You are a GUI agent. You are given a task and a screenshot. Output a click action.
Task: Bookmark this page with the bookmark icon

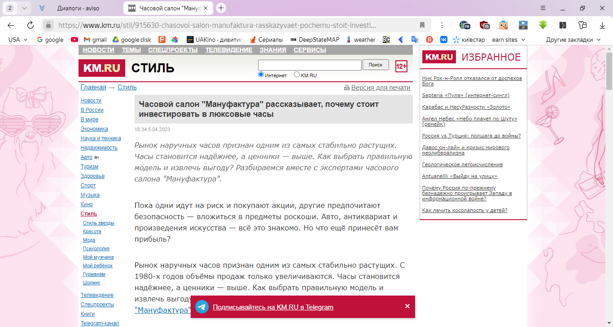pos(422,25)
